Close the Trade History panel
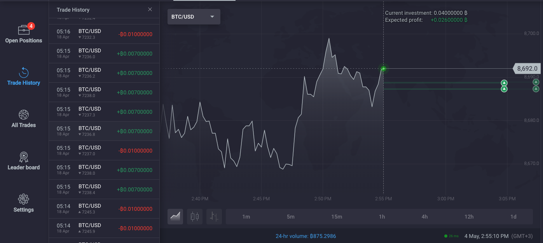The width and height of the screenshot is (543, 243). coord(150,9)
